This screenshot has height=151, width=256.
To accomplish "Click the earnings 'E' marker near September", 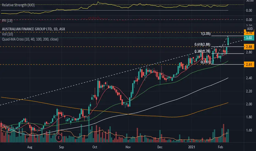I will pos(59,138).
